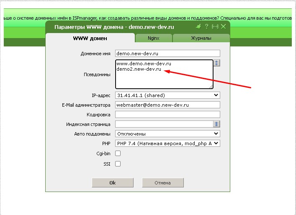296x215 pixels.
Task: Select the WWW домен tab
Action: (x=90, y=38)
